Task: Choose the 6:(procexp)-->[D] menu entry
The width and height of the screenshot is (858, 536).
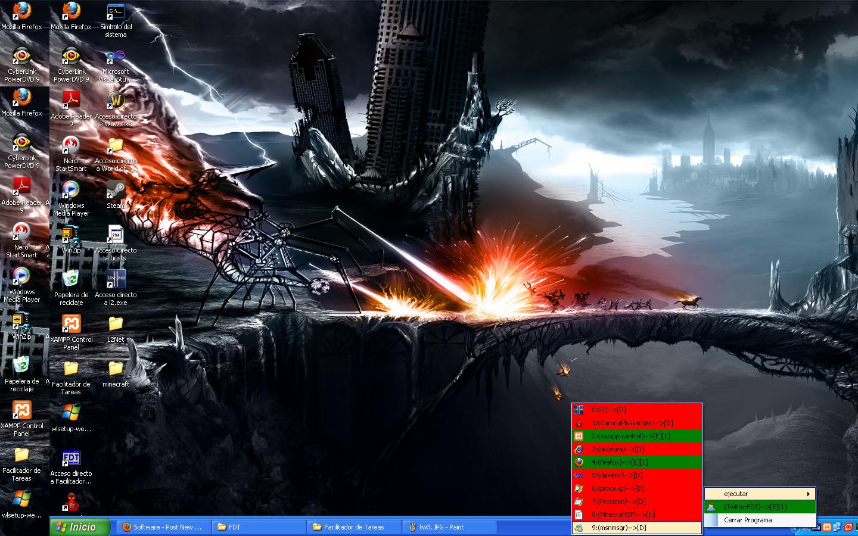Action: click(x=637, y=488)
